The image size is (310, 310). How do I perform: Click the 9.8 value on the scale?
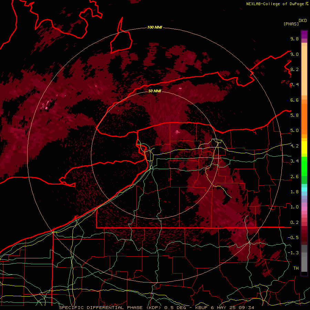pyautogui.click(x=294, y=39)
